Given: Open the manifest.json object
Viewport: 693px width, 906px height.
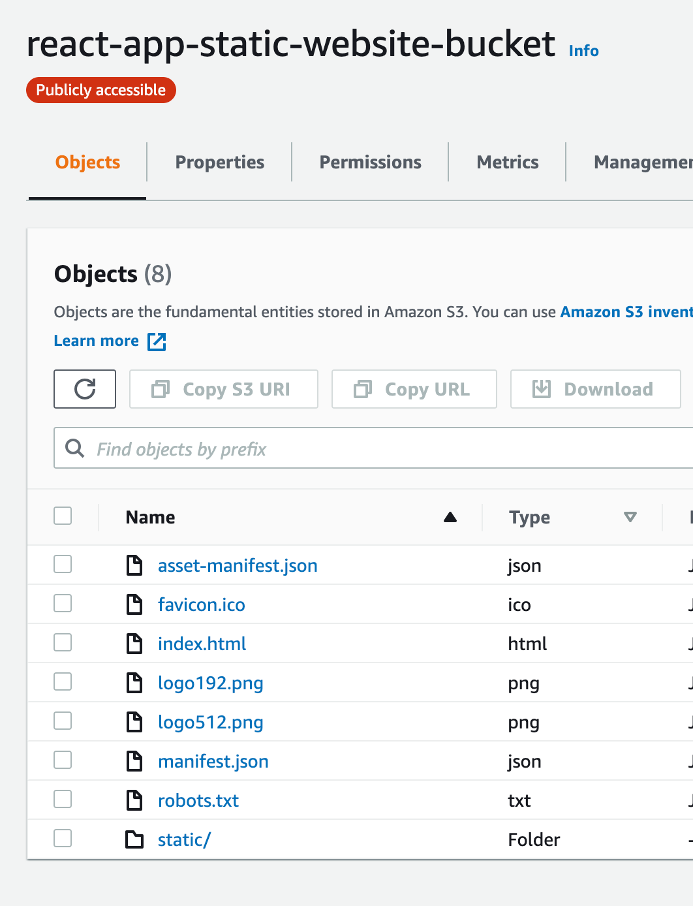Looking at the screenshot, I should click(213, 761).
